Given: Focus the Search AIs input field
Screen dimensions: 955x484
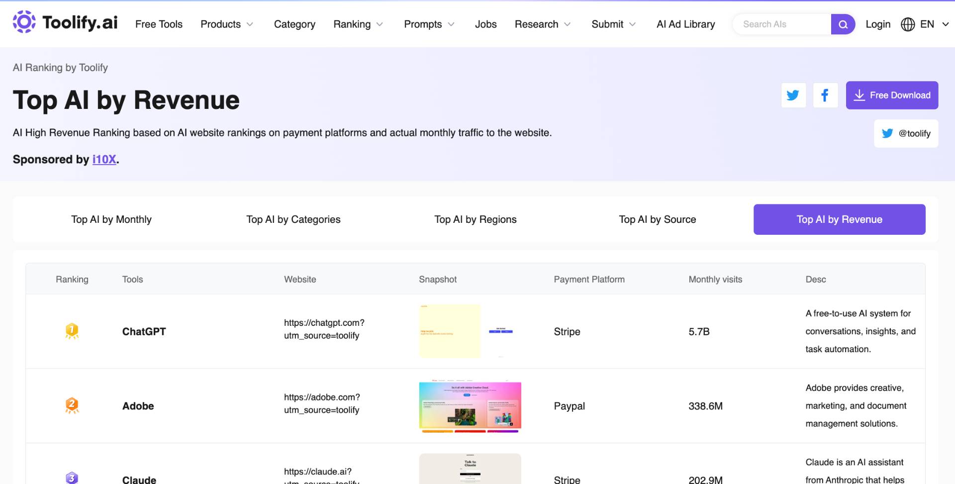Looking at the screenshot, I should click(x=781, y=24).
